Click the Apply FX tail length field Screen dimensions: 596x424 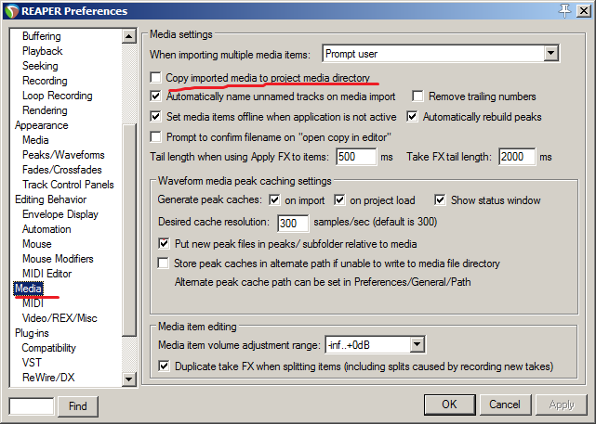click(x=356, y=157)
